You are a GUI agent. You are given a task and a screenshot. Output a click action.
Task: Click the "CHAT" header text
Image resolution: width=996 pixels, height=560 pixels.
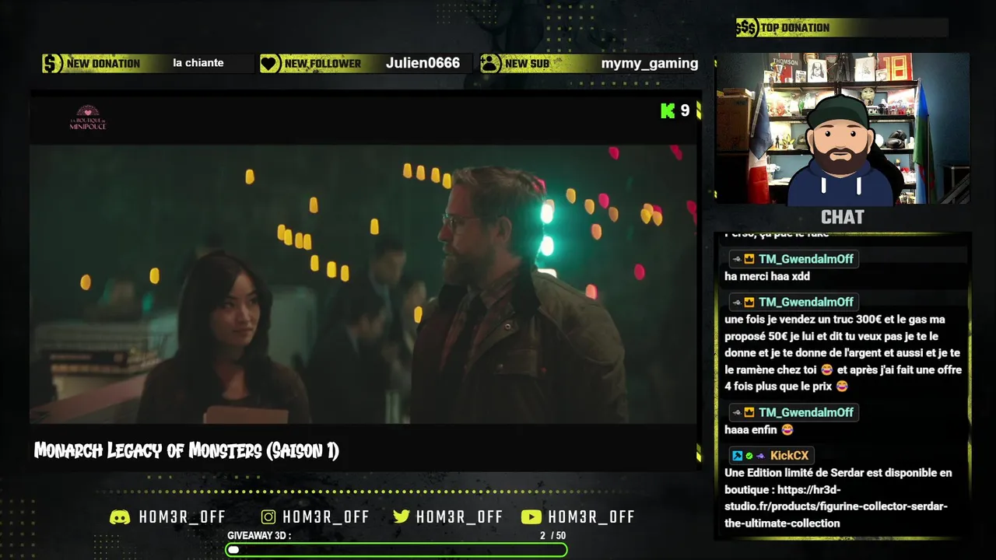[x=843, y=217]
